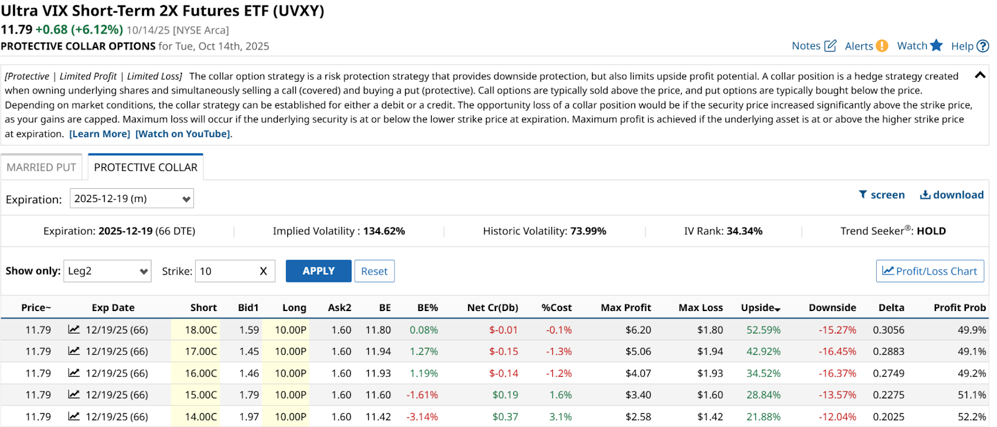
Task: Open the Show only Leg2 dropdown
Action: click(x=107, y=271)
